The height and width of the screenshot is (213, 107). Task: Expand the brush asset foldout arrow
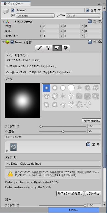(7, 151)
